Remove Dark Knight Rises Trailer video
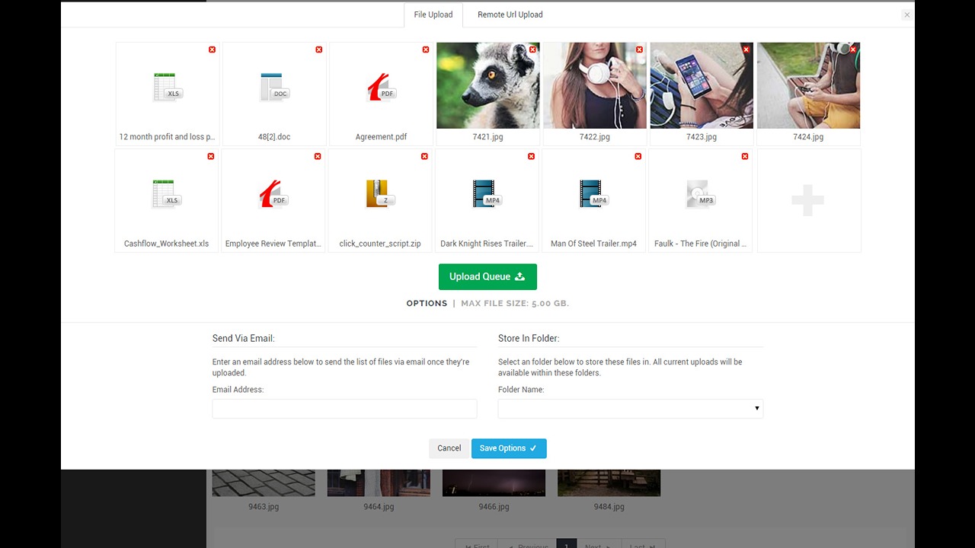 click(x=531, y=156)
